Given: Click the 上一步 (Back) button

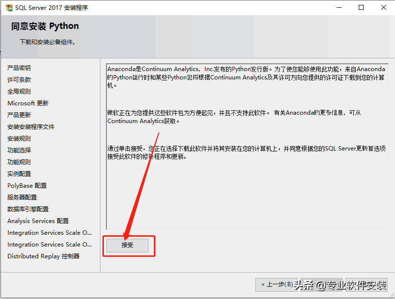Looking at the screenshot, I should coord(276,284).
